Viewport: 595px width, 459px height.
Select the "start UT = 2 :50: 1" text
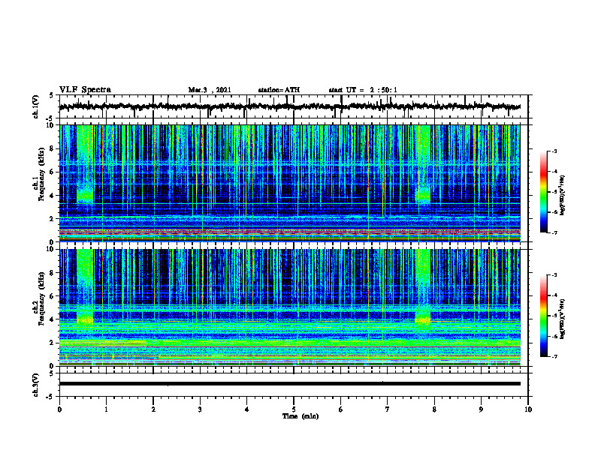[x=363, y=90]
